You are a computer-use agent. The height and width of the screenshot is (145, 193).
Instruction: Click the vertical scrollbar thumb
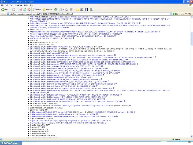(191, 39)
